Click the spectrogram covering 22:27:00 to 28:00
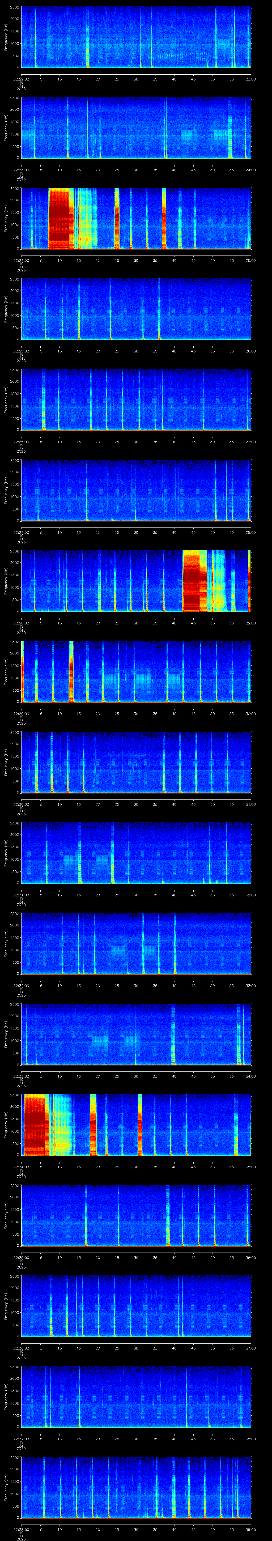The image size is (272, 1541). point(136,491)
